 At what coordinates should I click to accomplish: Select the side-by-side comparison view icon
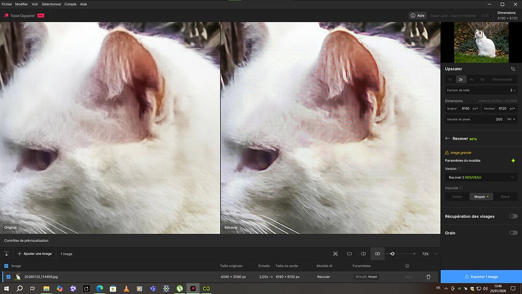(378, 253)
